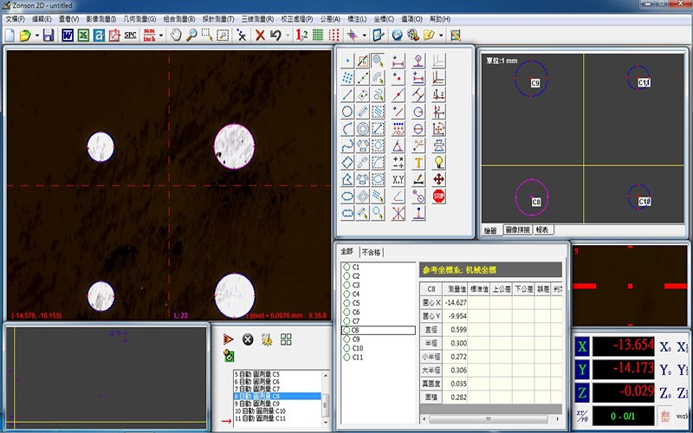The width and height of the screenshot is (693, 433).
Task: Select the rectangle measurement tool
Action: [x=347, y=162]
